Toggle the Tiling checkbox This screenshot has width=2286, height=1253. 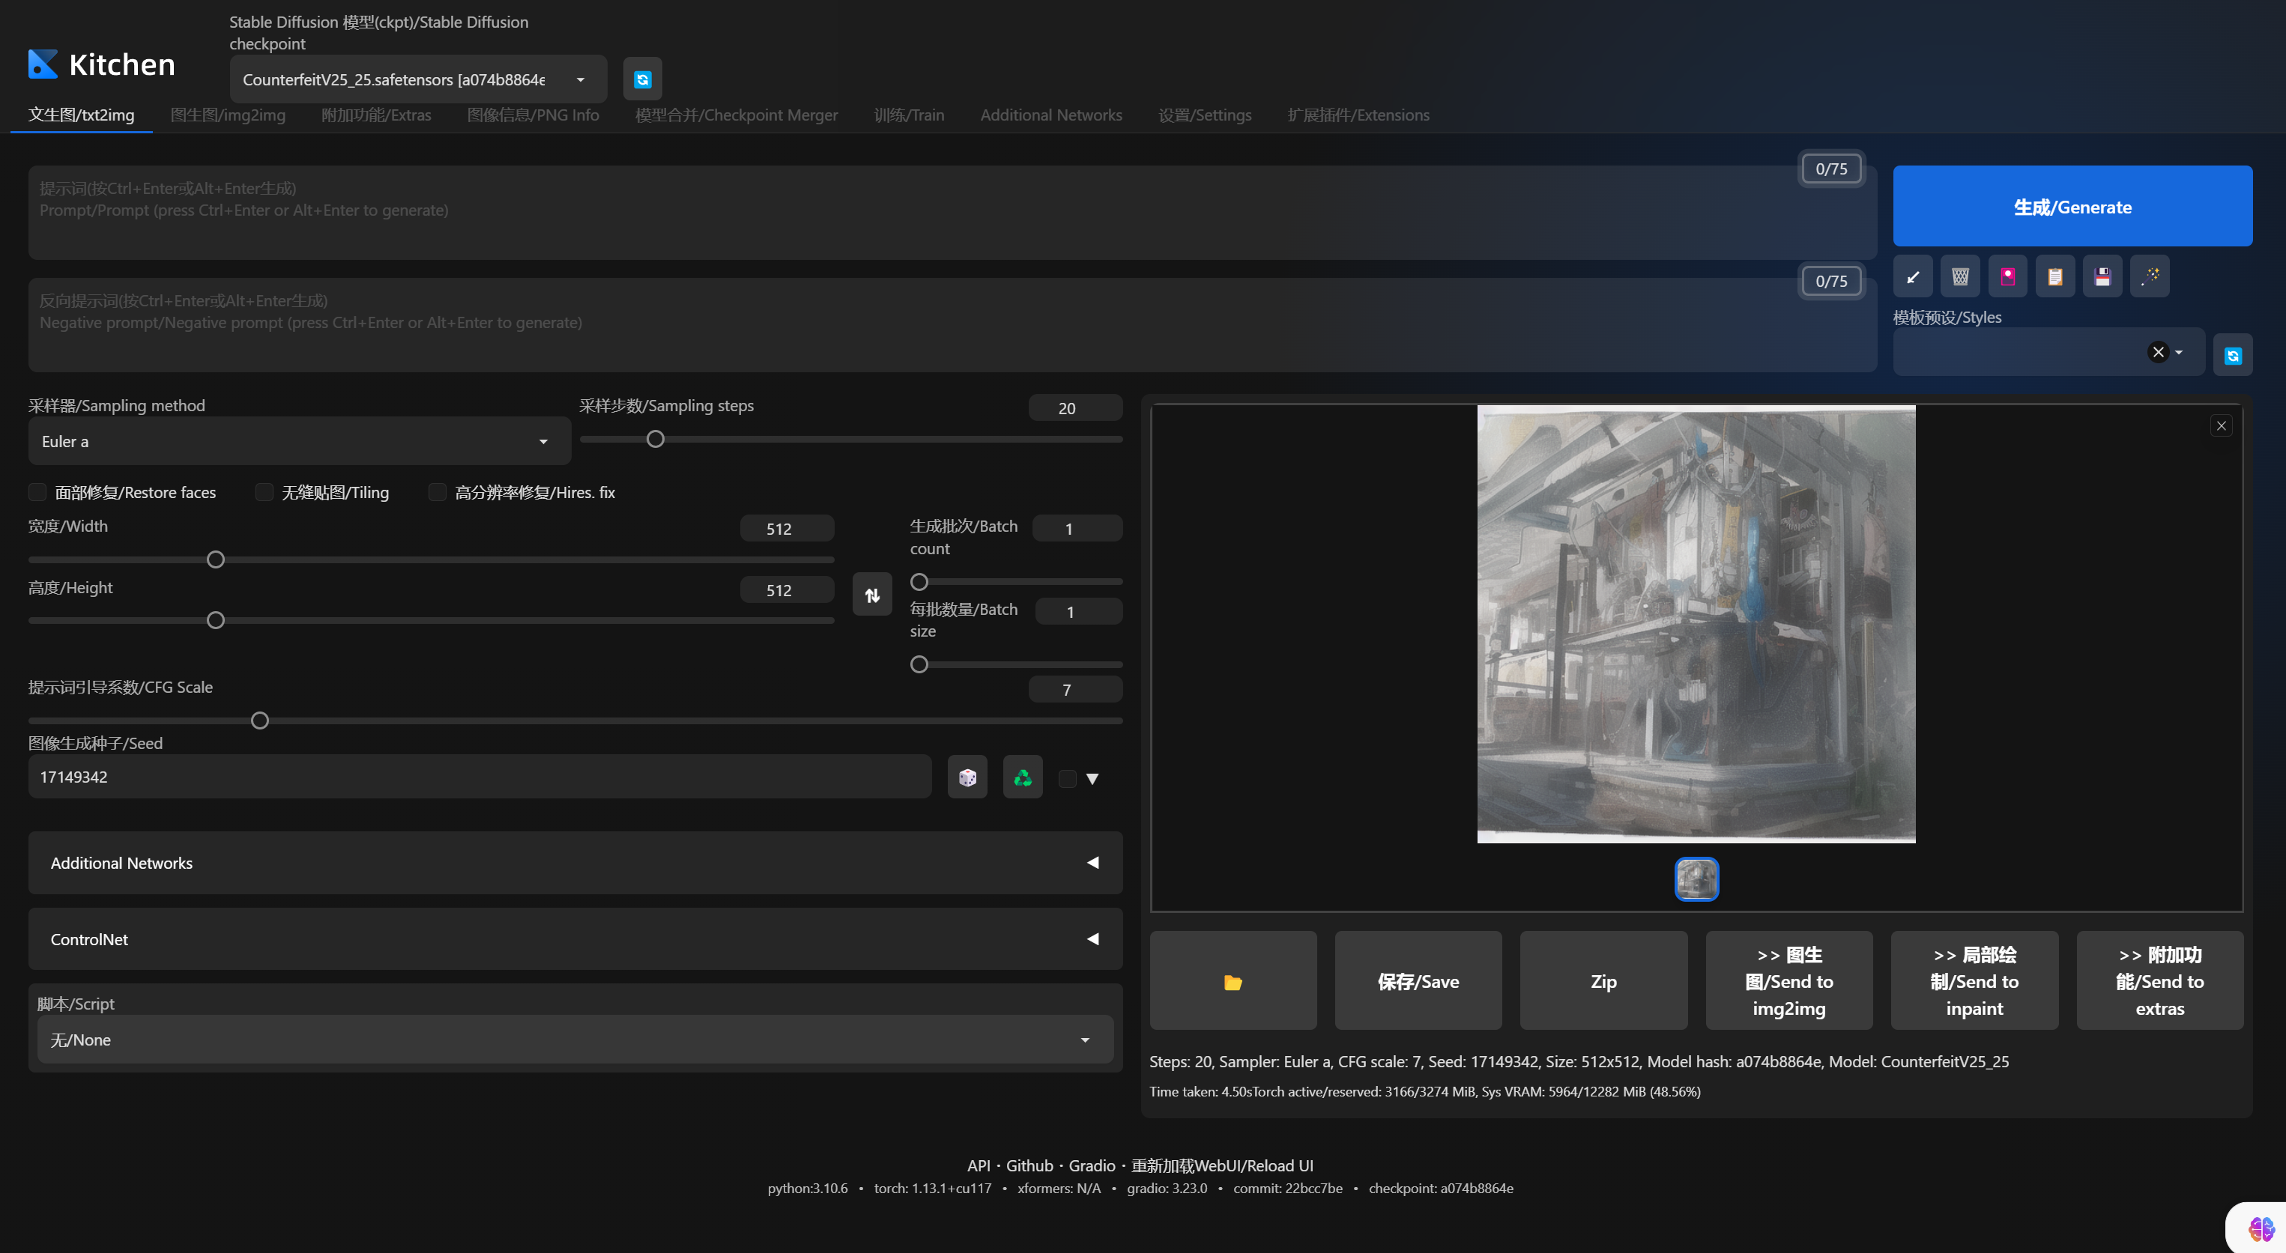coord(264,492)
